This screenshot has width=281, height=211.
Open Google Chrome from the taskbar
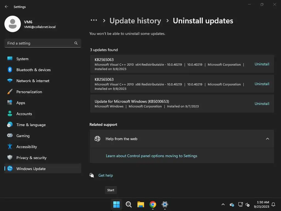(153, 204)
